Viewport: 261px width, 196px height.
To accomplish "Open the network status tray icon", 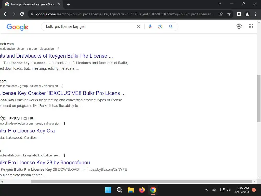I will pos(222,190).
